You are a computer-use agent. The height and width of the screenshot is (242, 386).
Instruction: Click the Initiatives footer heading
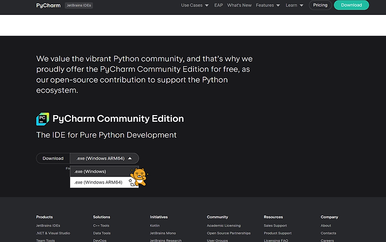click(159, 217)
